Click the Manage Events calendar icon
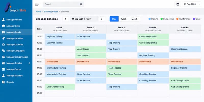This screenshot has height=102, width=204. [3, 69]
